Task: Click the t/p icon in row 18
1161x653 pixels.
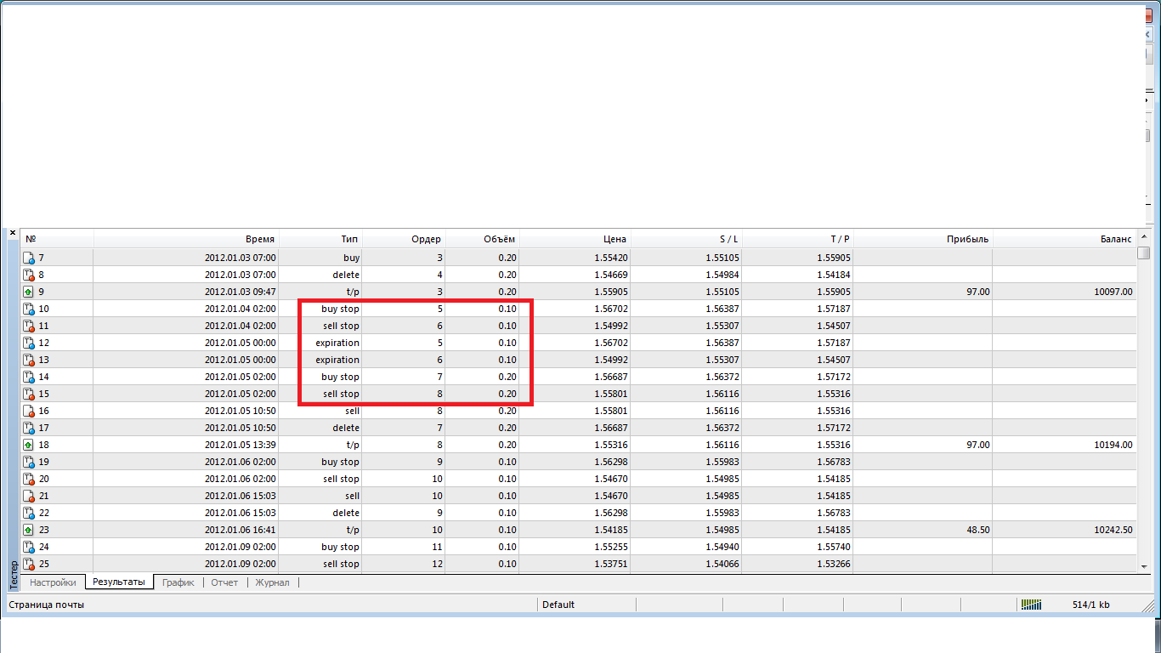Action: [x=29, y=445]
